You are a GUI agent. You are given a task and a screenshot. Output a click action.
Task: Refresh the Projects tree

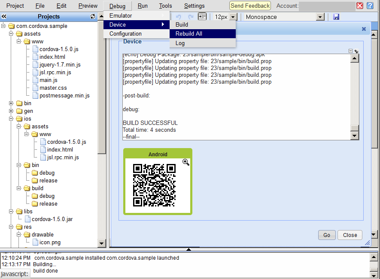[x=93, y=16]
